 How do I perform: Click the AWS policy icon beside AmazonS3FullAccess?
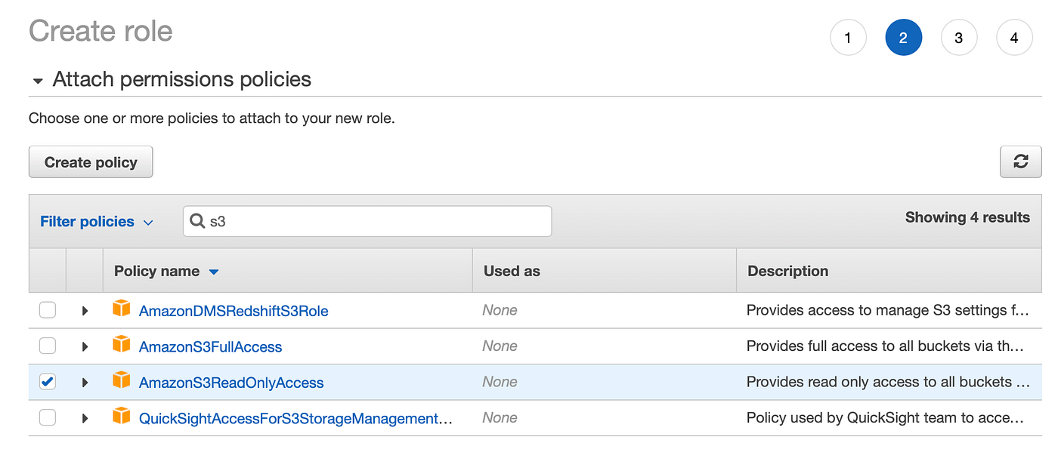pyautogui.click(x=122, y=346)
